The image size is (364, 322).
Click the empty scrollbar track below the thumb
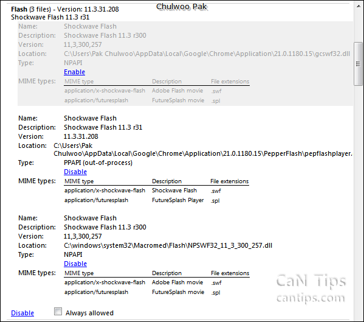click(x=358, y=198)
